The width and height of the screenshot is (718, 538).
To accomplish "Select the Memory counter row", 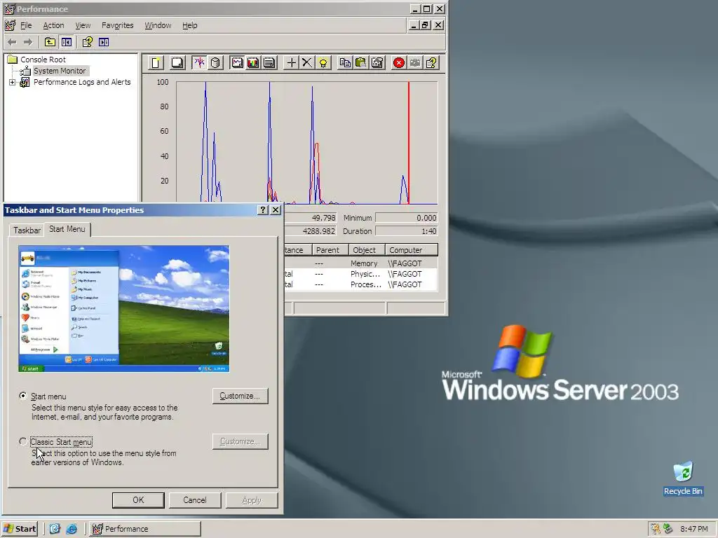I will [361, 263].
